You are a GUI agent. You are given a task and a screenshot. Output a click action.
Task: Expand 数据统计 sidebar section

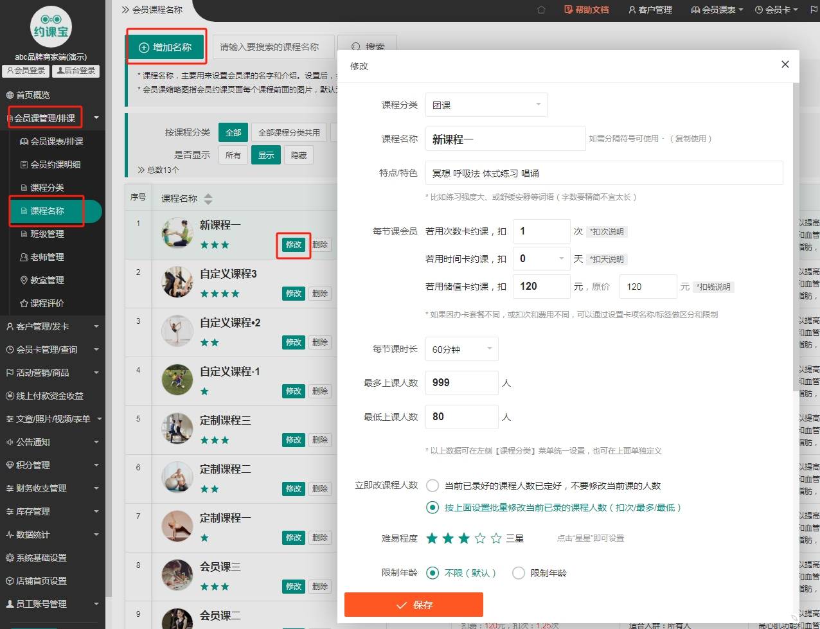tap(51, 535)
